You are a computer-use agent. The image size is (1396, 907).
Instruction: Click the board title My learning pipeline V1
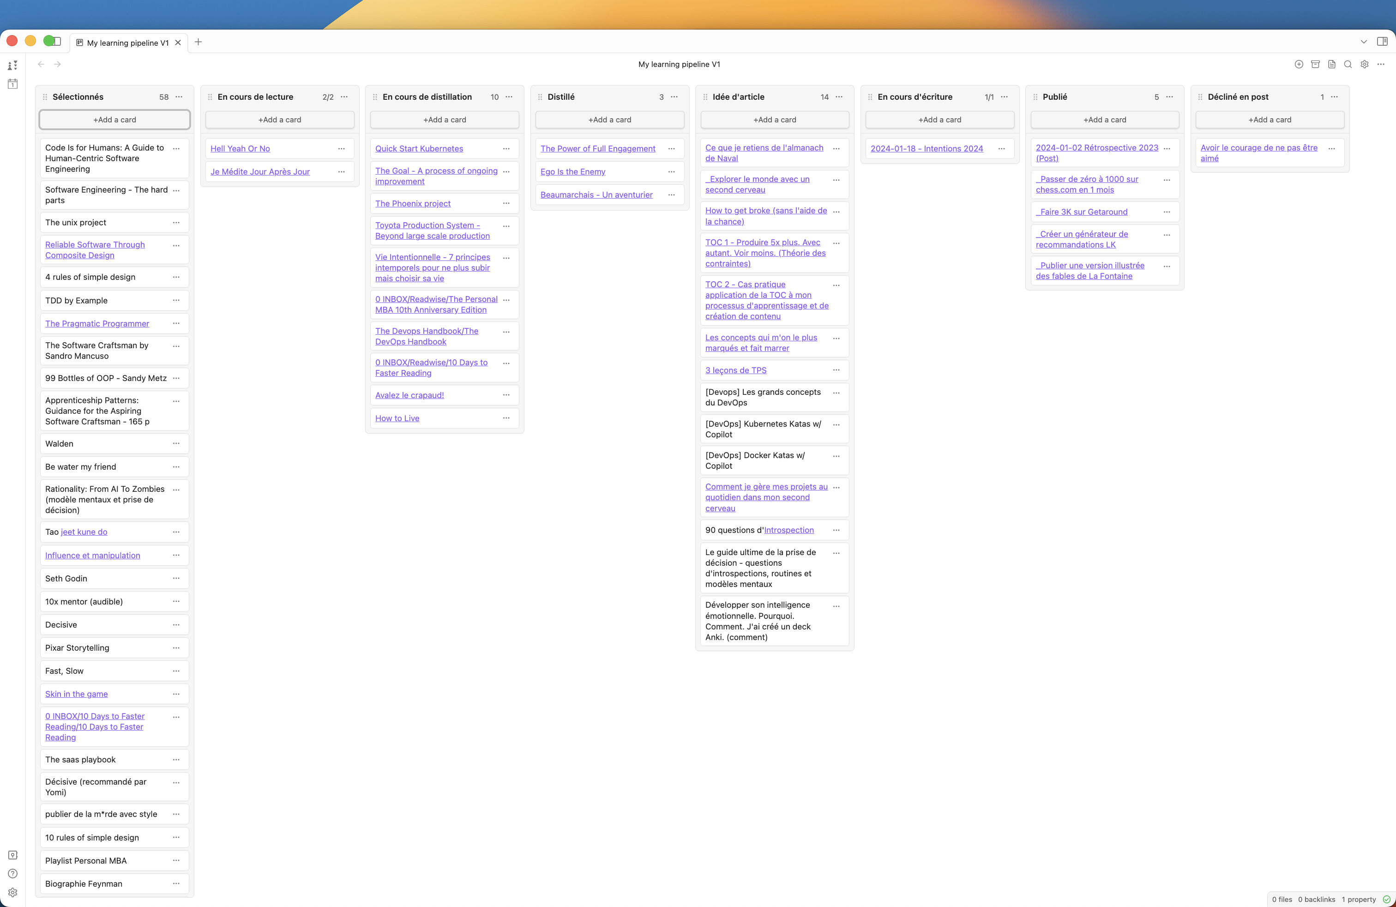pyautogui.click(x=679, y=65)
